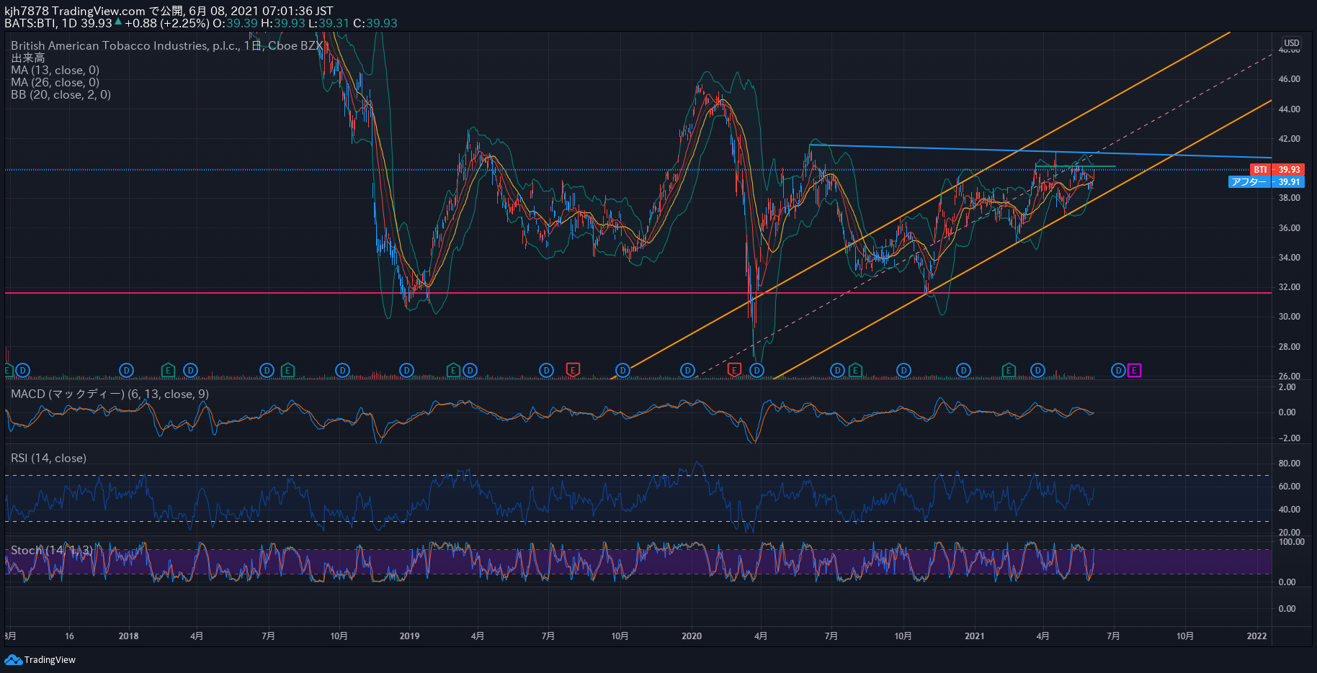The height and width of the screenshot is (673, 1317).
Task: Click the dividend marker at January 2018
Action: click(x=126, y=371)
